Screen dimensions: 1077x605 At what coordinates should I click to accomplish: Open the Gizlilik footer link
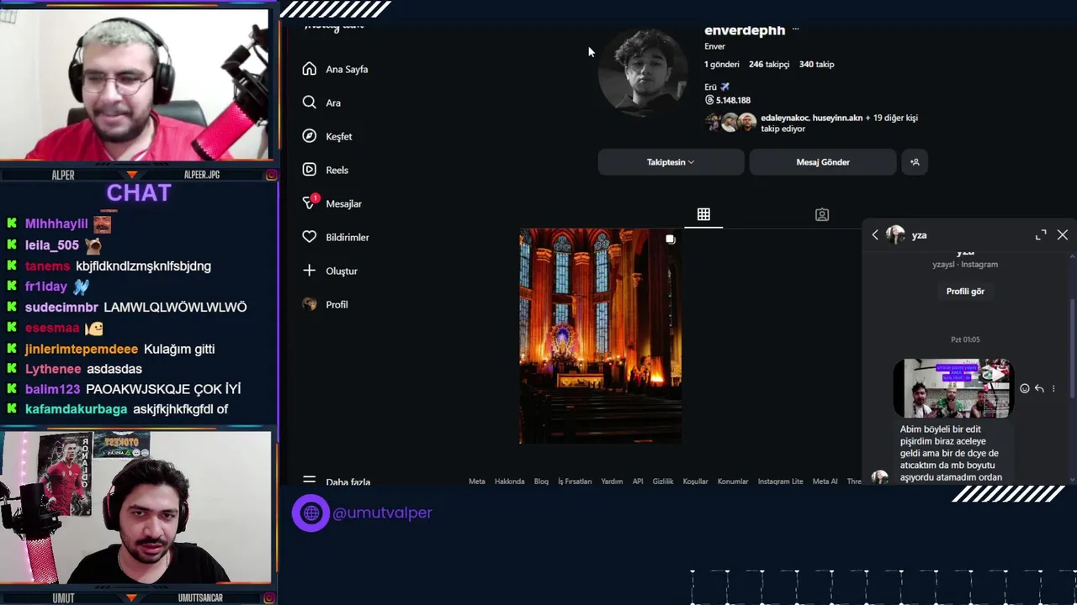point(663,481)
